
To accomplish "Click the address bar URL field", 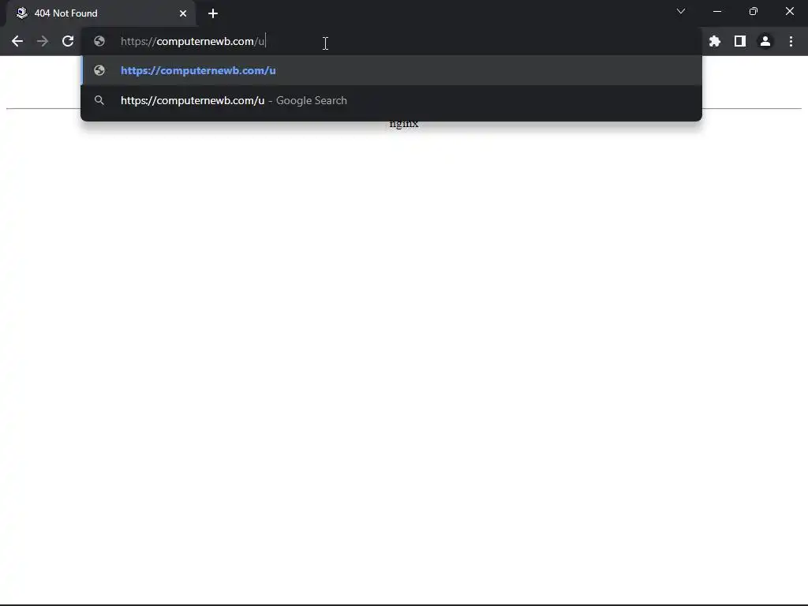I will pyautogui.click(x=391, y=41).
